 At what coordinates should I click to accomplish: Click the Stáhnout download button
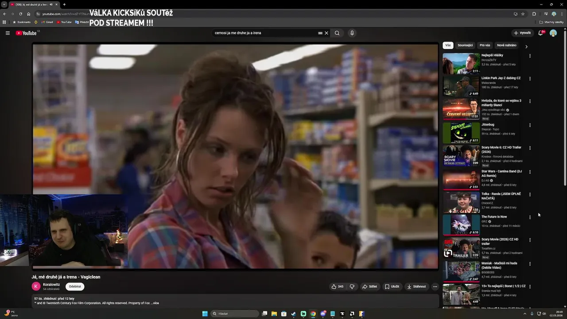click(416, 287)
